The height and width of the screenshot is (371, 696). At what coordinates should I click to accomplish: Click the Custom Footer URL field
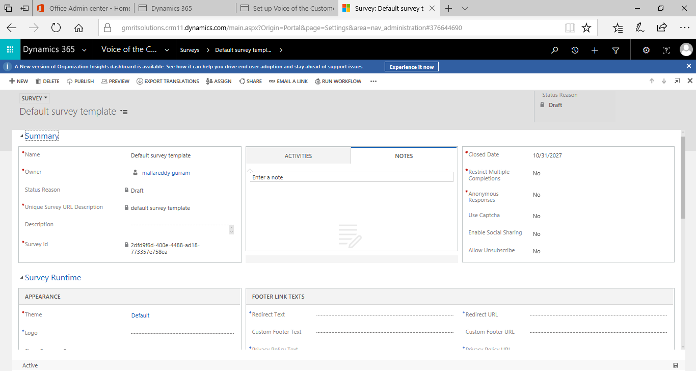pyautogui.click(x=598, y=332)
